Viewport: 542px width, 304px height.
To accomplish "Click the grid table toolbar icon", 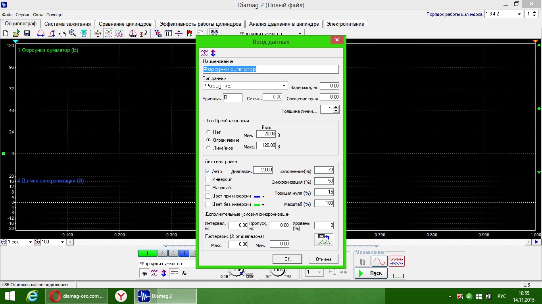I will click(168, 34).
